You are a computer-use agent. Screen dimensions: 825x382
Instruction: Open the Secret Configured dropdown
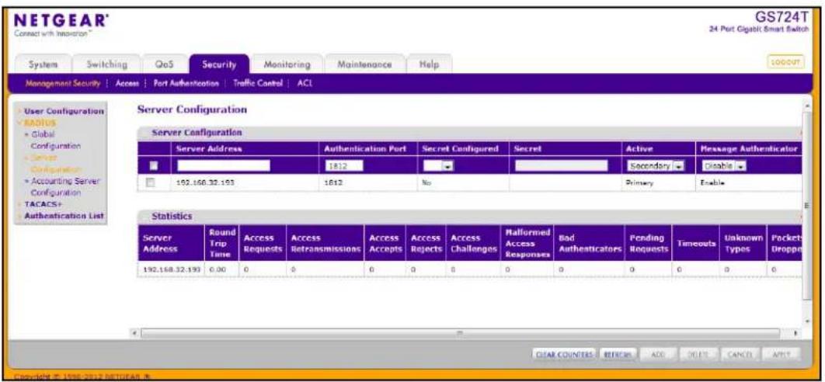439,165
